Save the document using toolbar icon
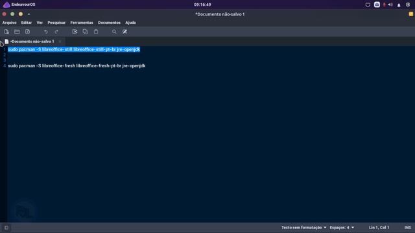The height and width of the screenshot is (233, 415). 27,32
